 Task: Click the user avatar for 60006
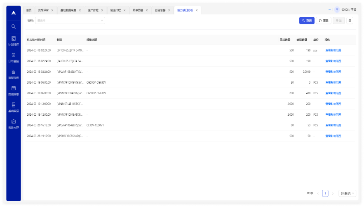[x=337, y=10]
